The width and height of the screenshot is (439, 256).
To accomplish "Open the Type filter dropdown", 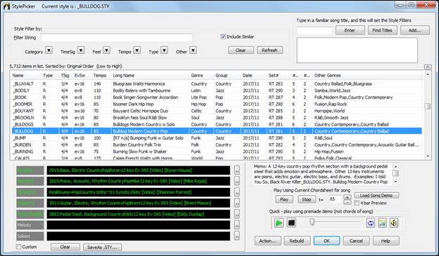I will (165, 50).
